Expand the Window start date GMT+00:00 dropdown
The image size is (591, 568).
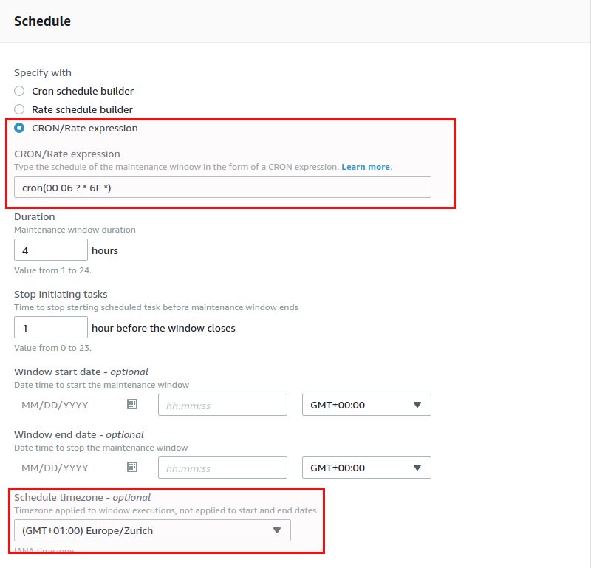366,405
